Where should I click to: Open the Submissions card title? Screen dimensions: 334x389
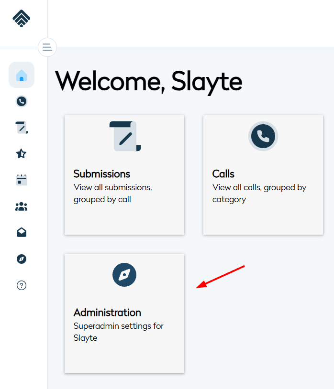(x=102, y=173)
